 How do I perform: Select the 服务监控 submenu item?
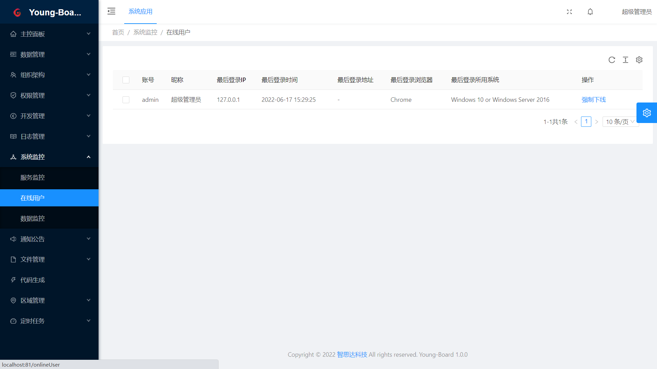33,177
